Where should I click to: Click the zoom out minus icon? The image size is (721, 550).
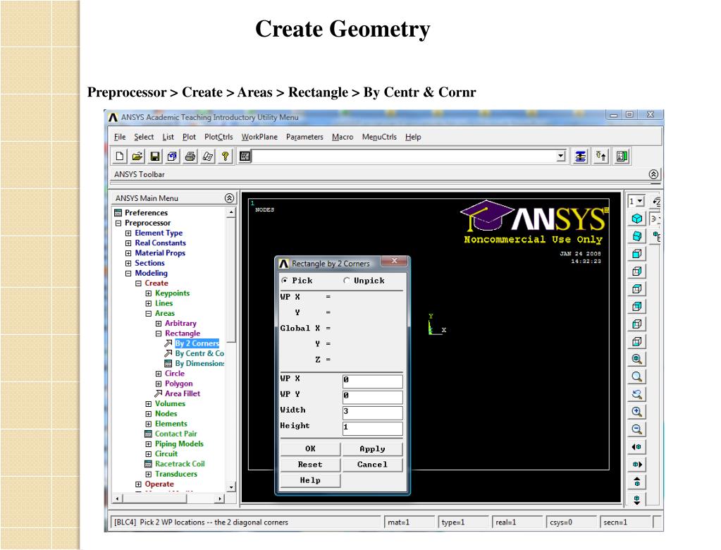637,429
